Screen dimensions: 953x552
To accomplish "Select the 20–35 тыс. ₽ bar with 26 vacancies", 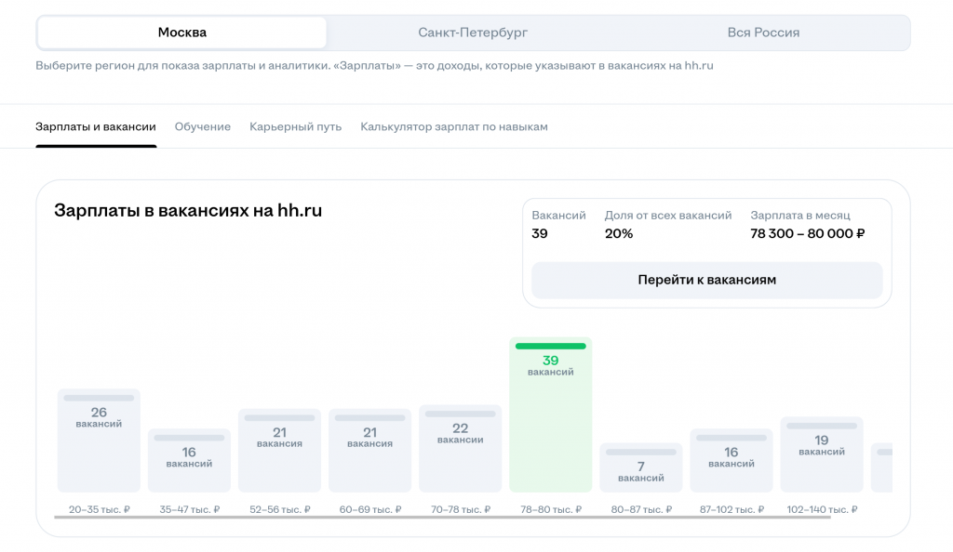I will 99,440.
